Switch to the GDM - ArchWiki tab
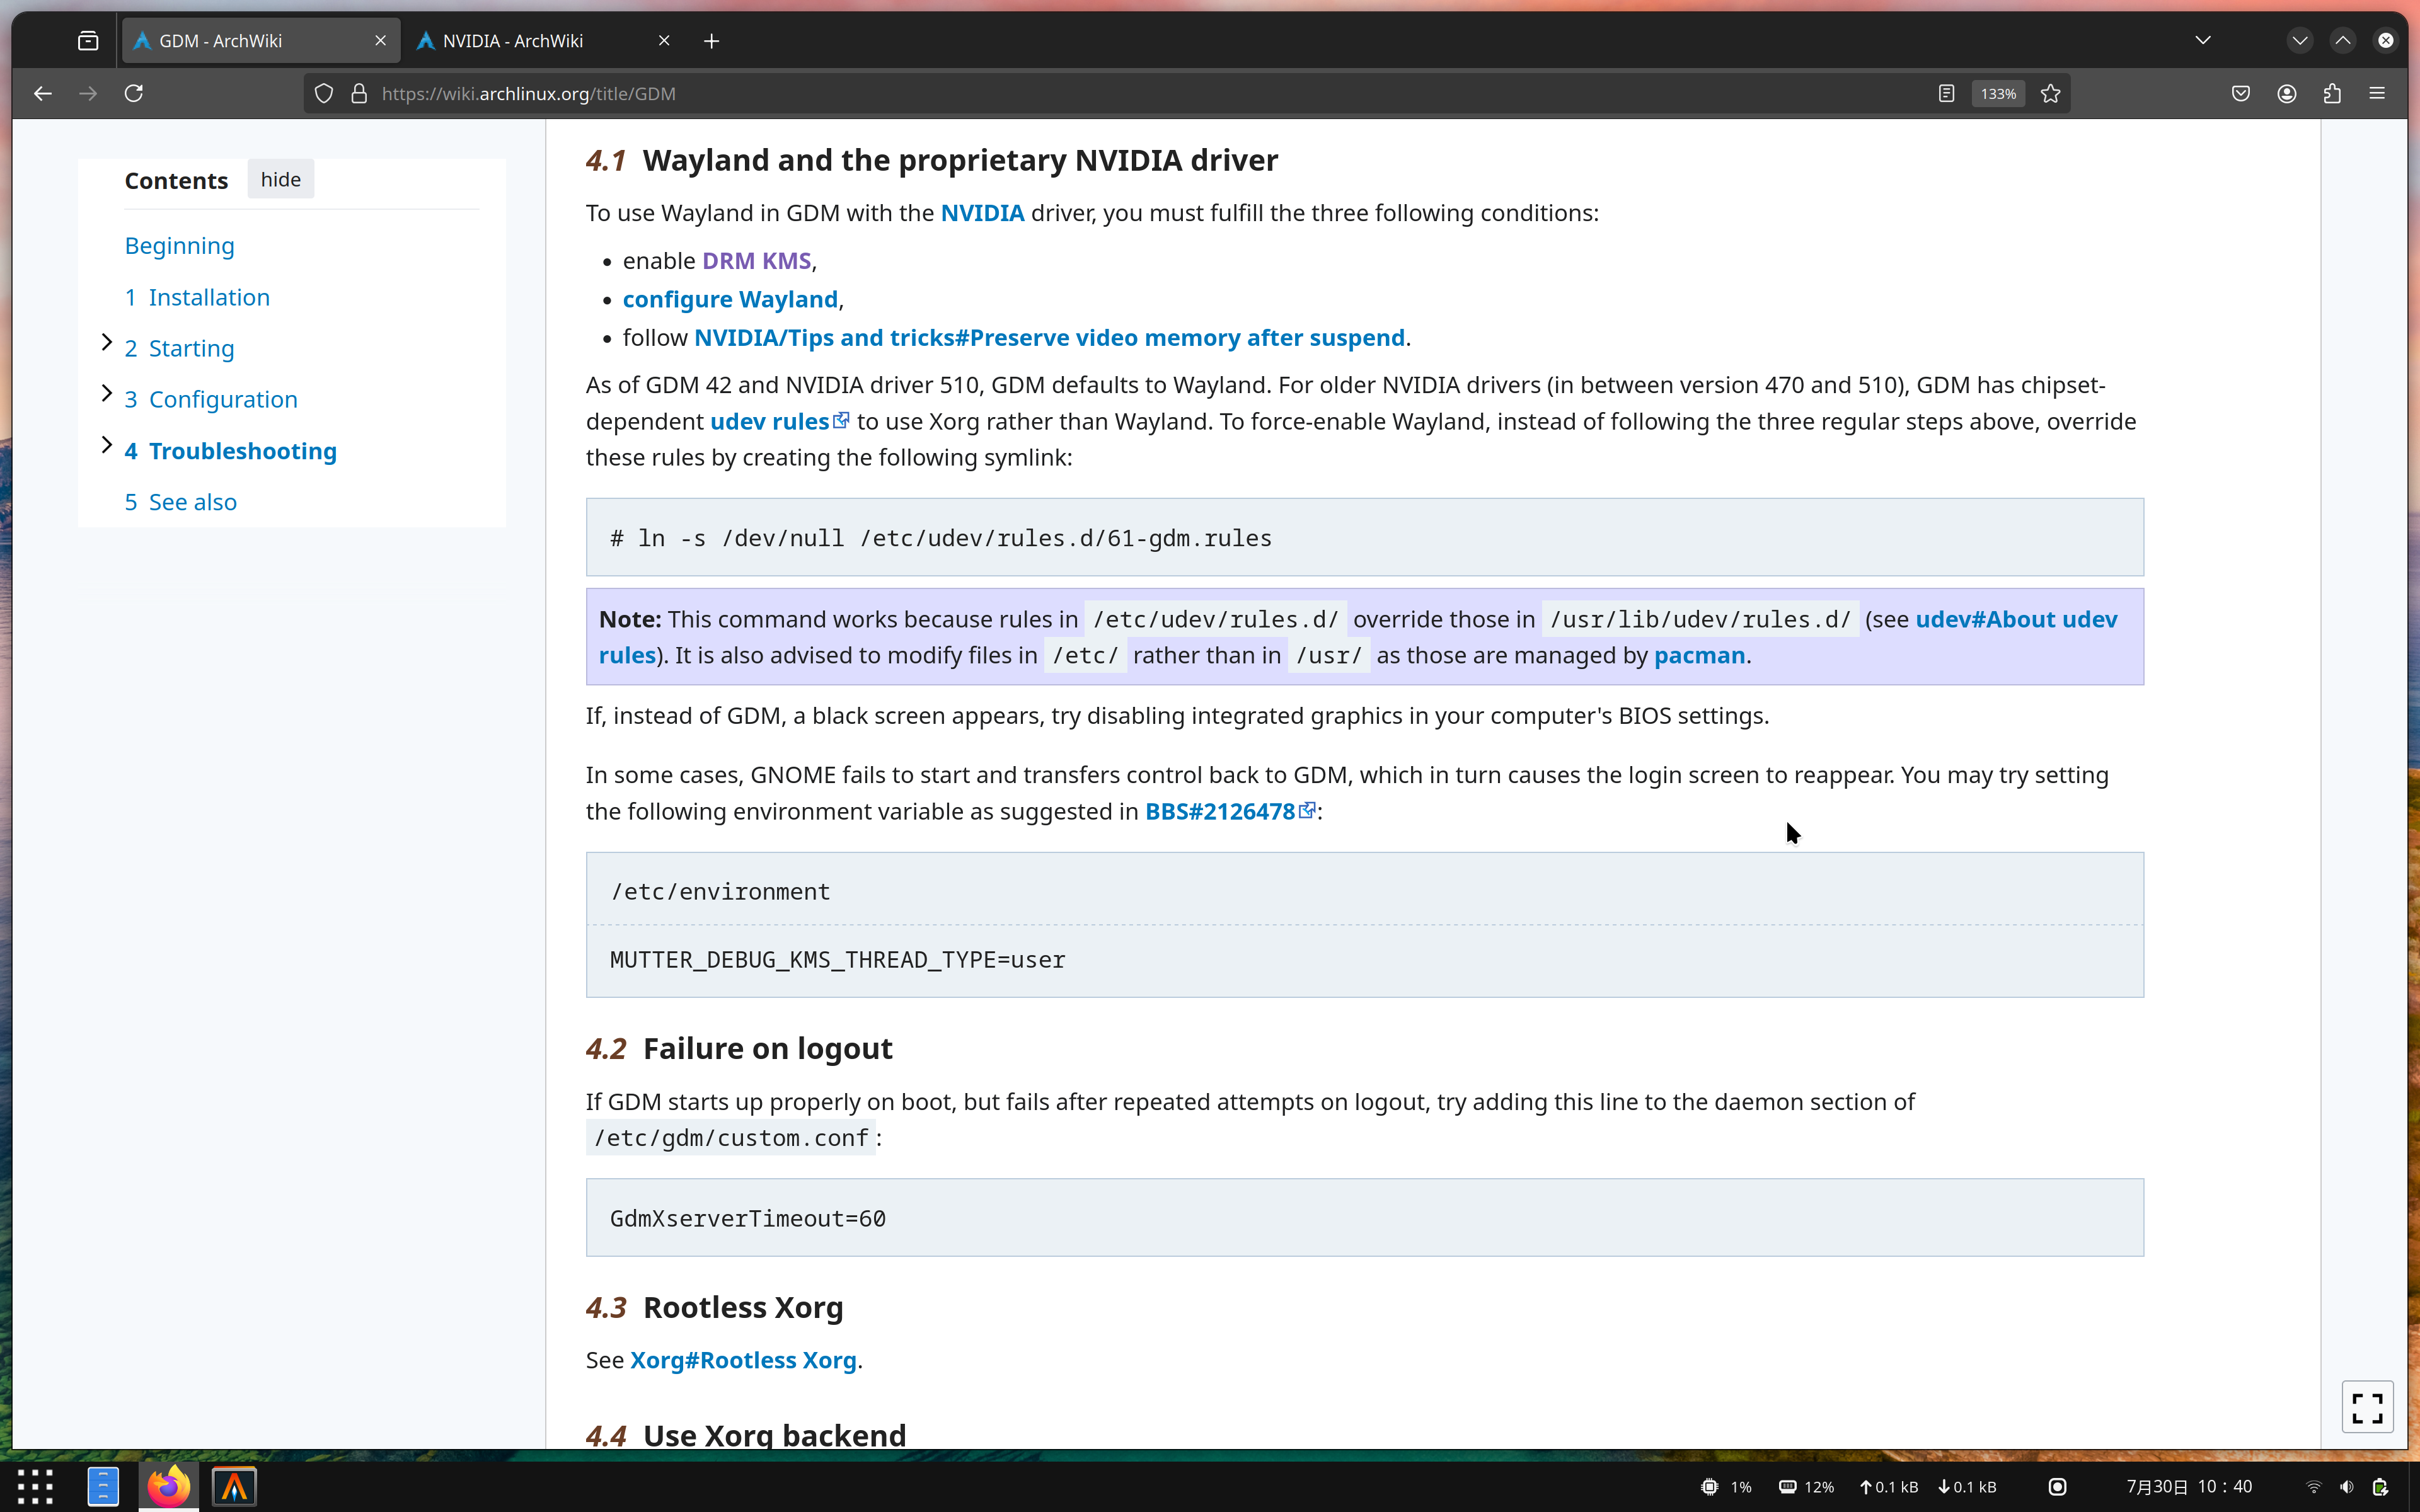 tap(260, 41)
